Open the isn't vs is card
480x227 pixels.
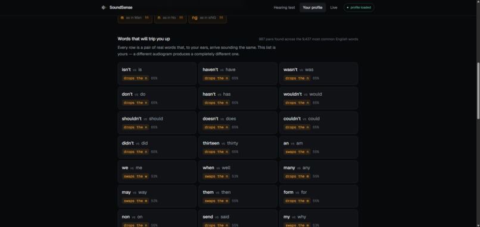click(x=157, y=74)
